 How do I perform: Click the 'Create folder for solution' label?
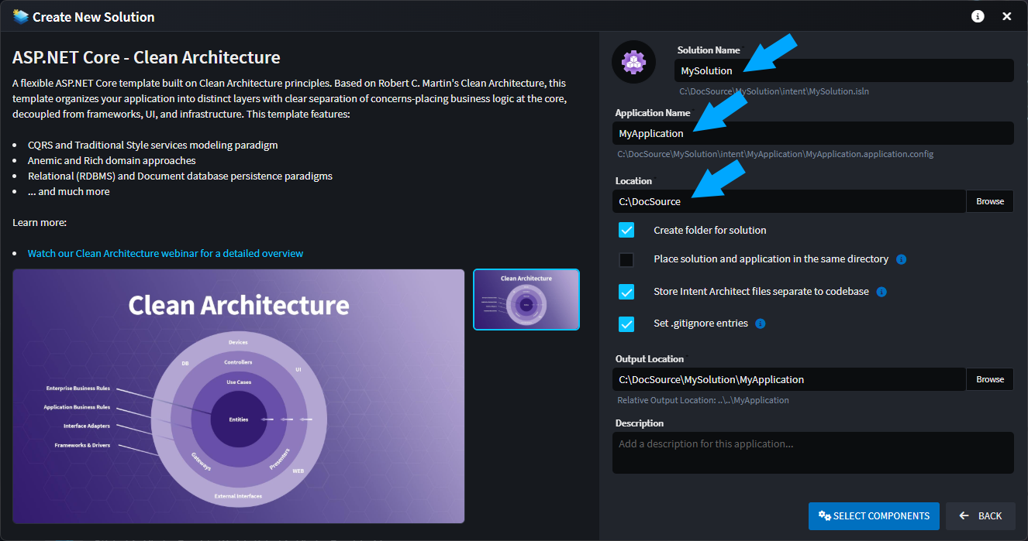pyautogui.click(x=710, y=230)
